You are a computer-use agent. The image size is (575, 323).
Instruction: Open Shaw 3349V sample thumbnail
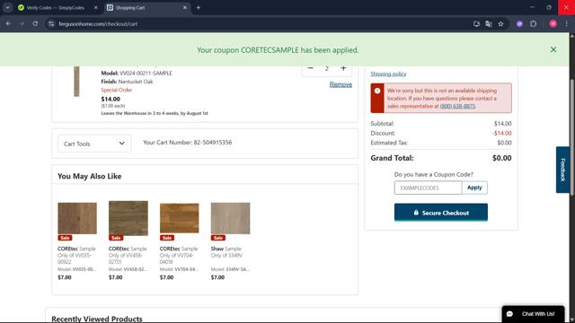[x=230, y=218]
